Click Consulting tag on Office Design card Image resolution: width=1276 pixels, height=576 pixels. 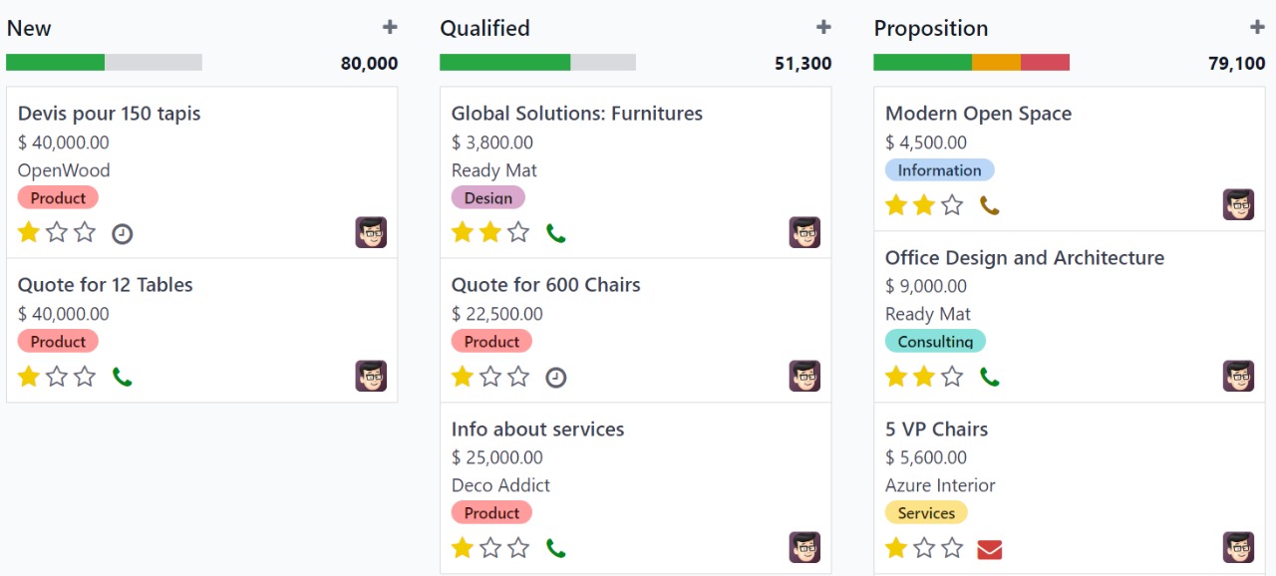[934, 342]
